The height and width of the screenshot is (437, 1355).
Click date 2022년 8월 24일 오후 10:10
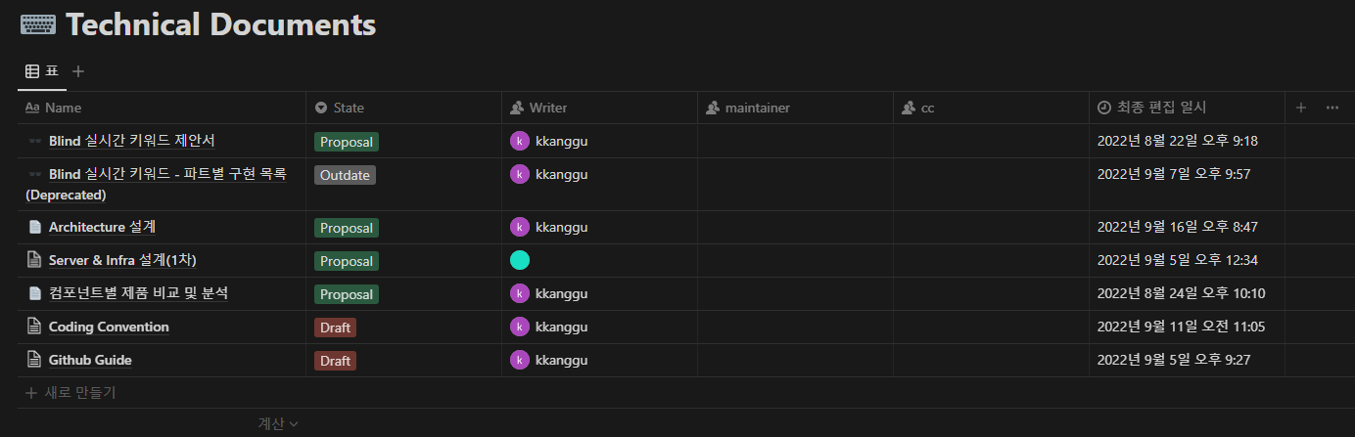pos(1182,293)
